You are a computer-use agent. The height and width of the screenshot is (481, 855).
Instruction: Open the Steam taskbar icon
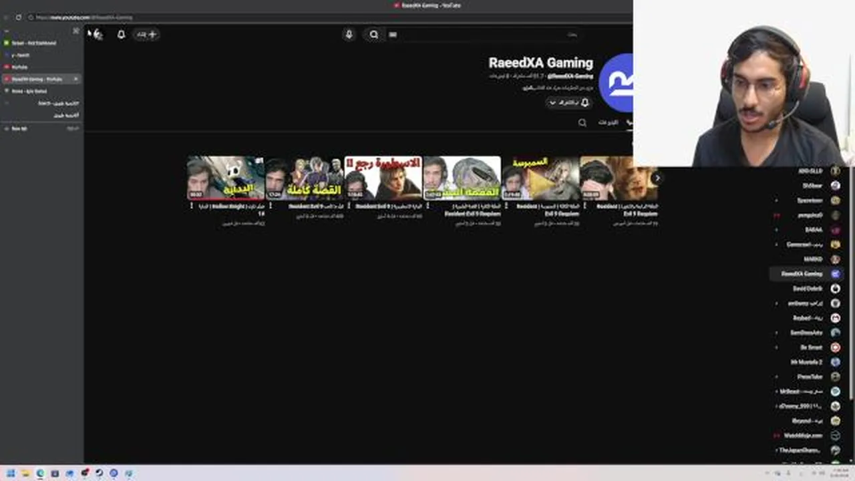point(99,474)
